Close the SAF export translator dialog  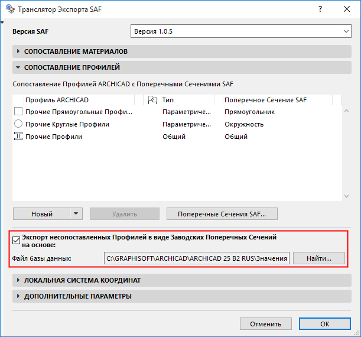[x=347, y=9]
